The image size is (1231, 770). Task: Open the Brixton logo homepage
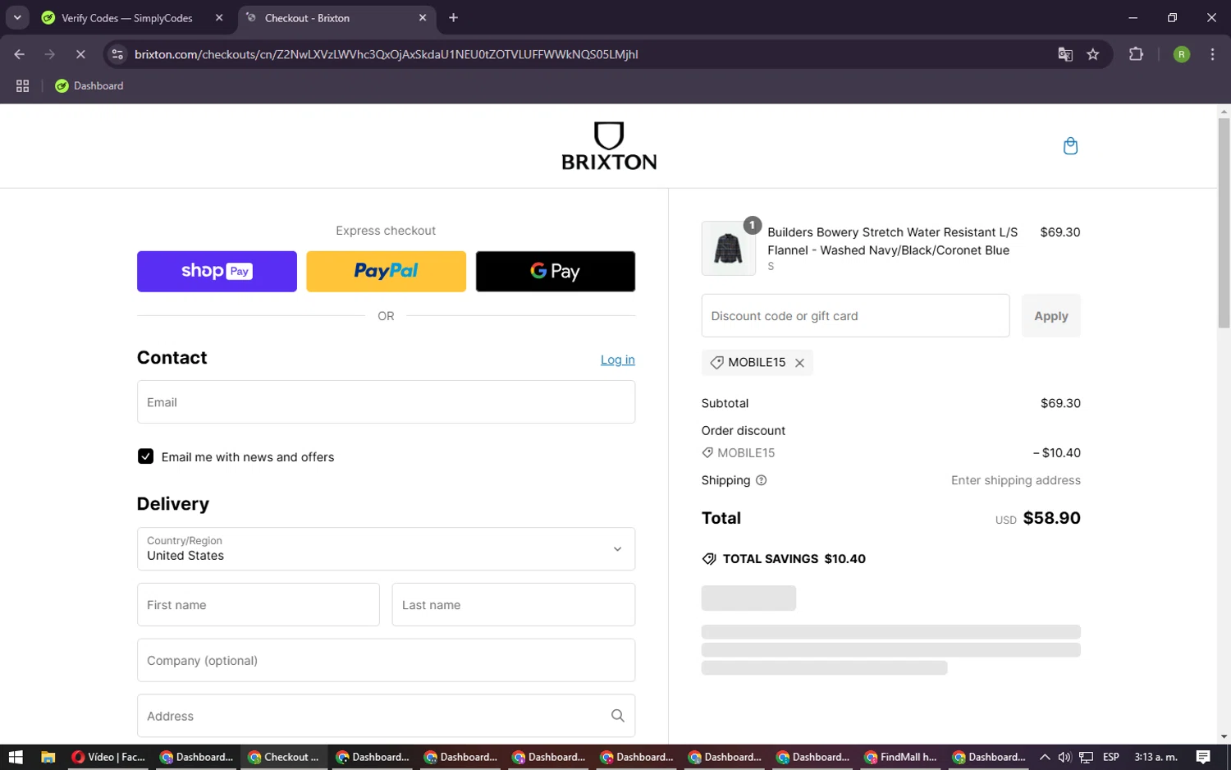click(609, 146)
